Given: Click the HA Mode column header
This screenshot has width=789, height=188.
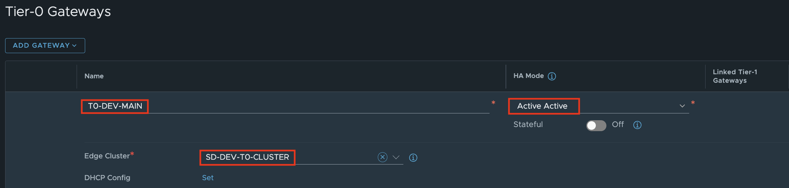Looking at the screenshot, I should pyautogui.click(x=528, y=76).
